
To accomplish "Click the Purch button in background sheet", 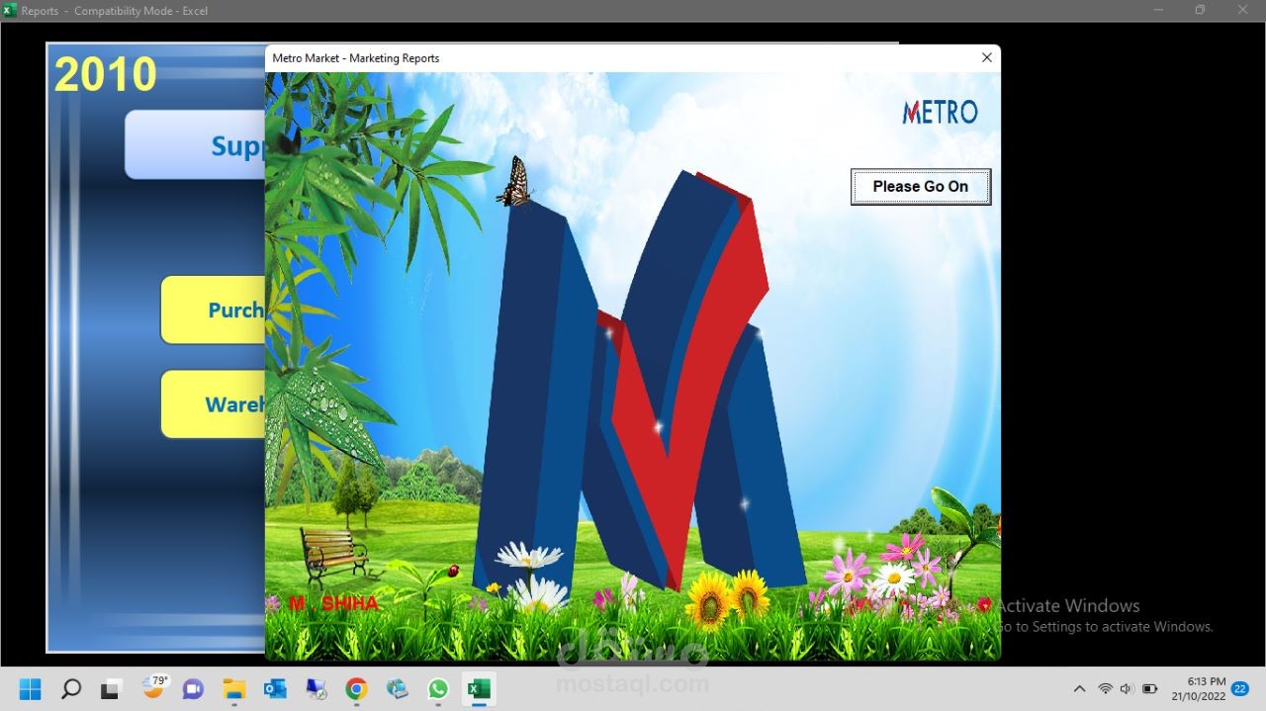I will click(x=213, y=310).
